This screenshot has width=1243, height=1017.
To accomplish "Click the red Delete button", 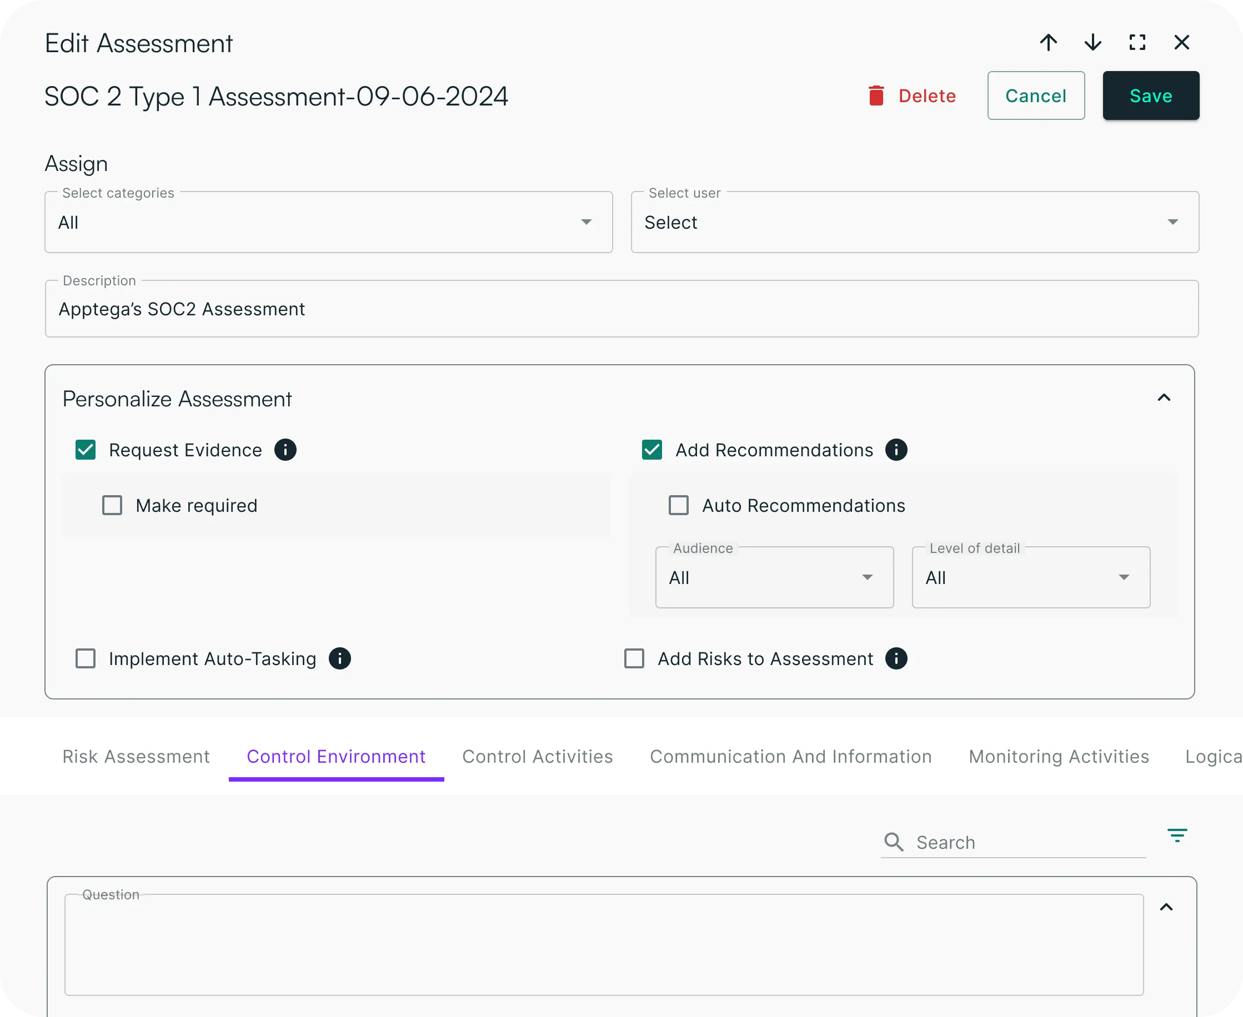I will [912, 95].
